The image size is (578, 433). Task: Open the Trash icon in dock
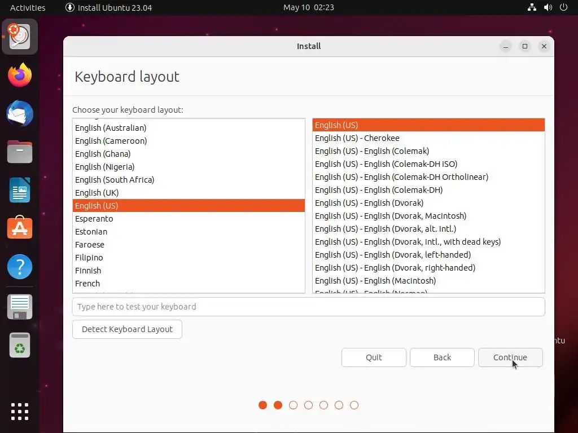pyautogui.click(x=20, y=346)
